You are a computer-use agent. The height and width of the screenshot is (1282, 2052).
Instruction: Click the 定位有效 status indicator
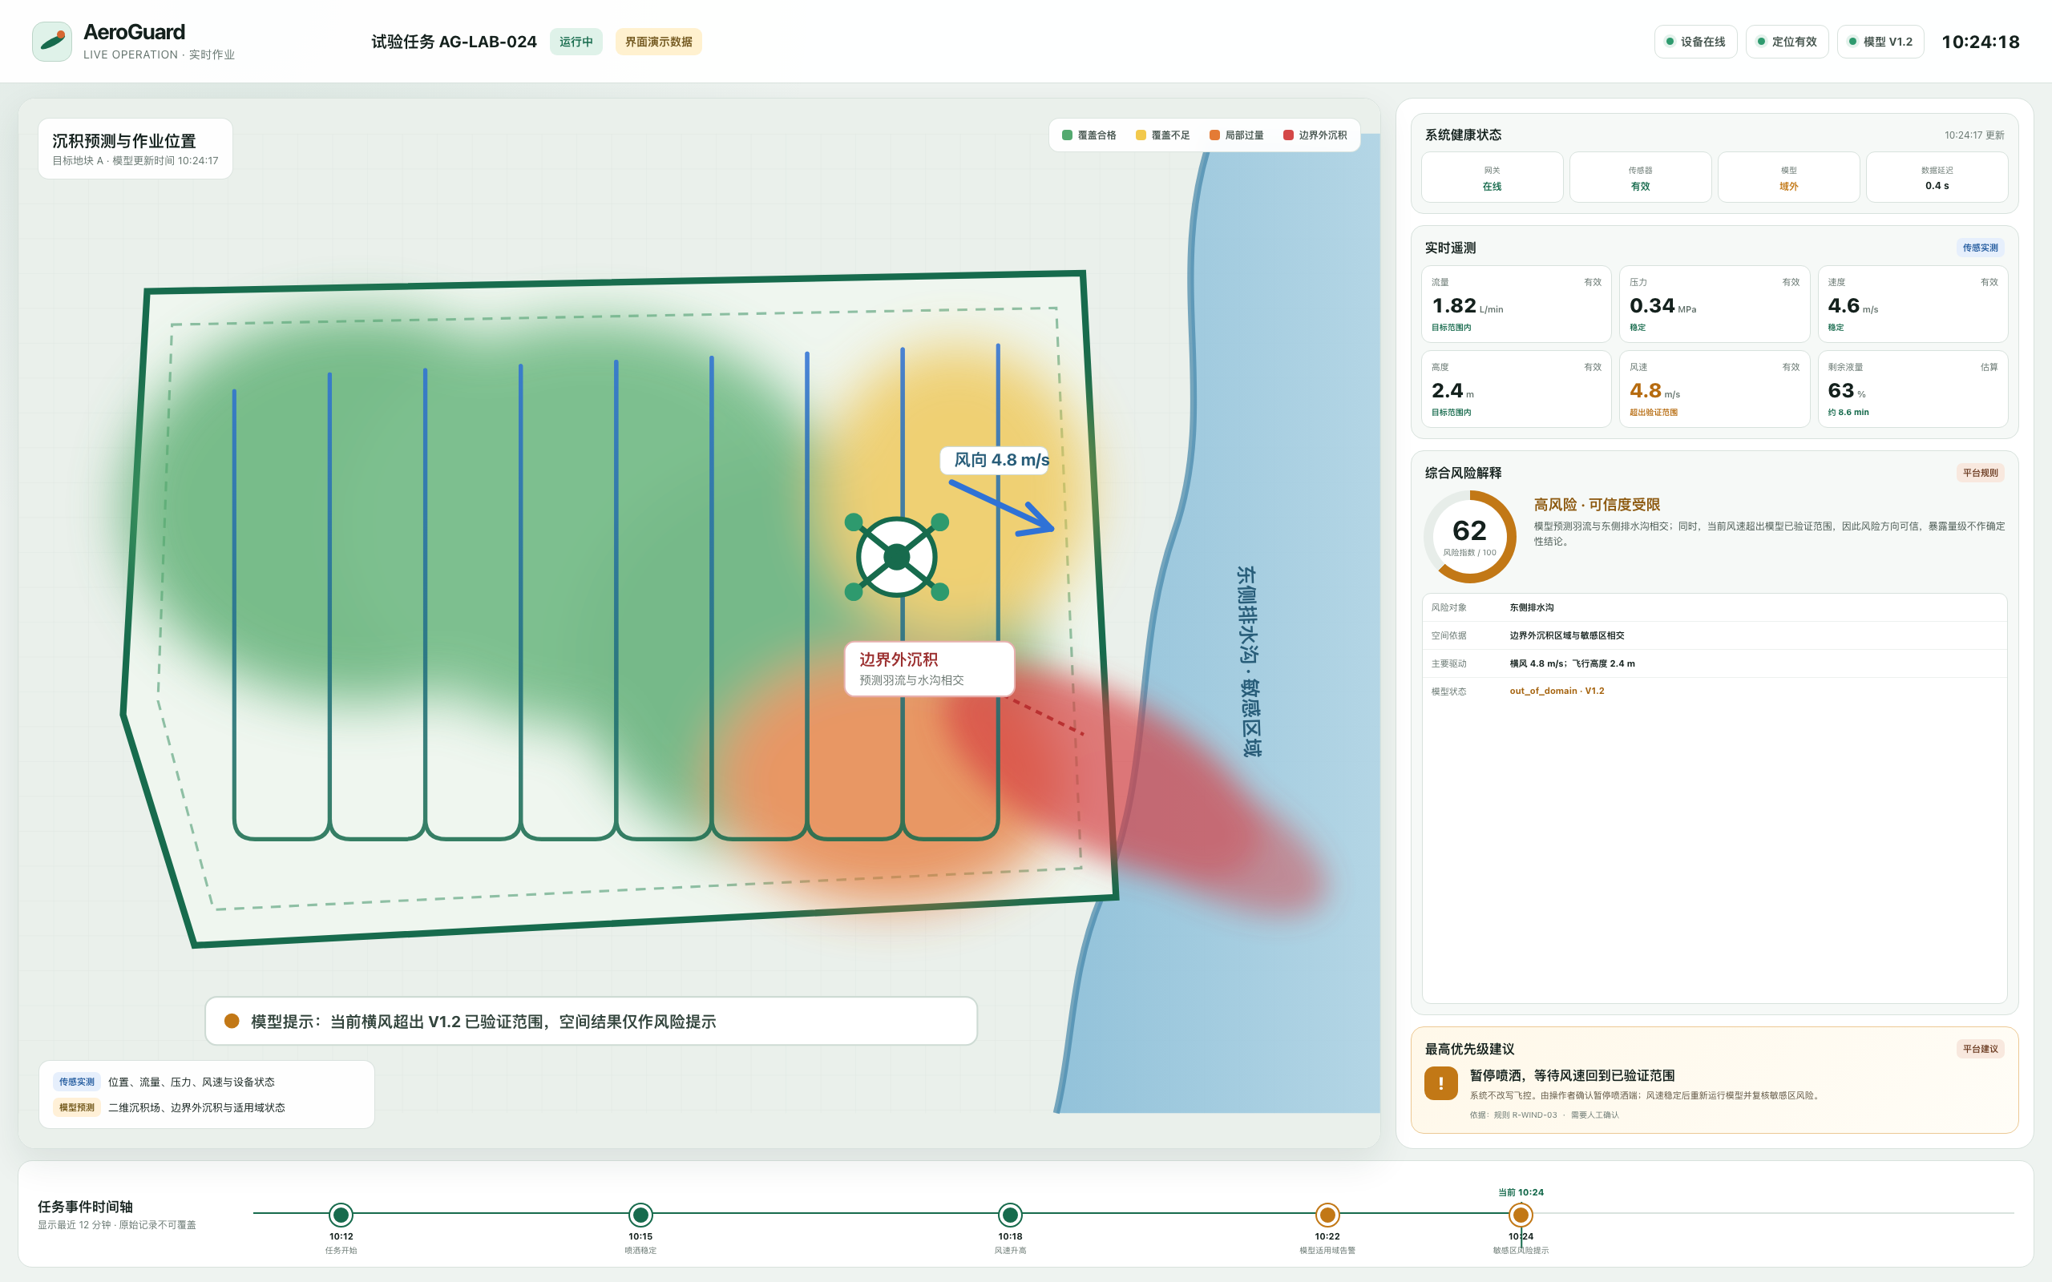point(1787,42)
